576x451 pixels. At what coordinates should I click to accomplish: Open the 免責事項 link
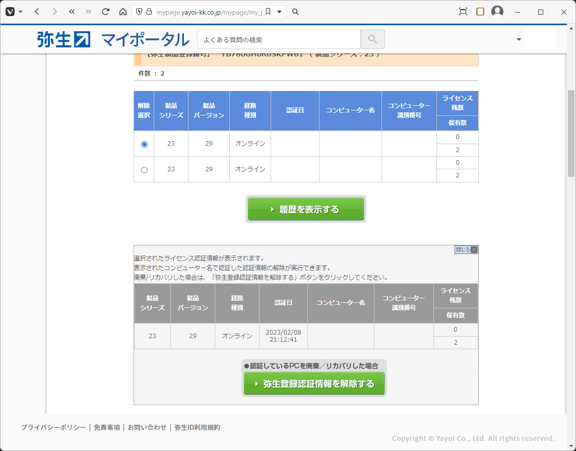(107, 427)
